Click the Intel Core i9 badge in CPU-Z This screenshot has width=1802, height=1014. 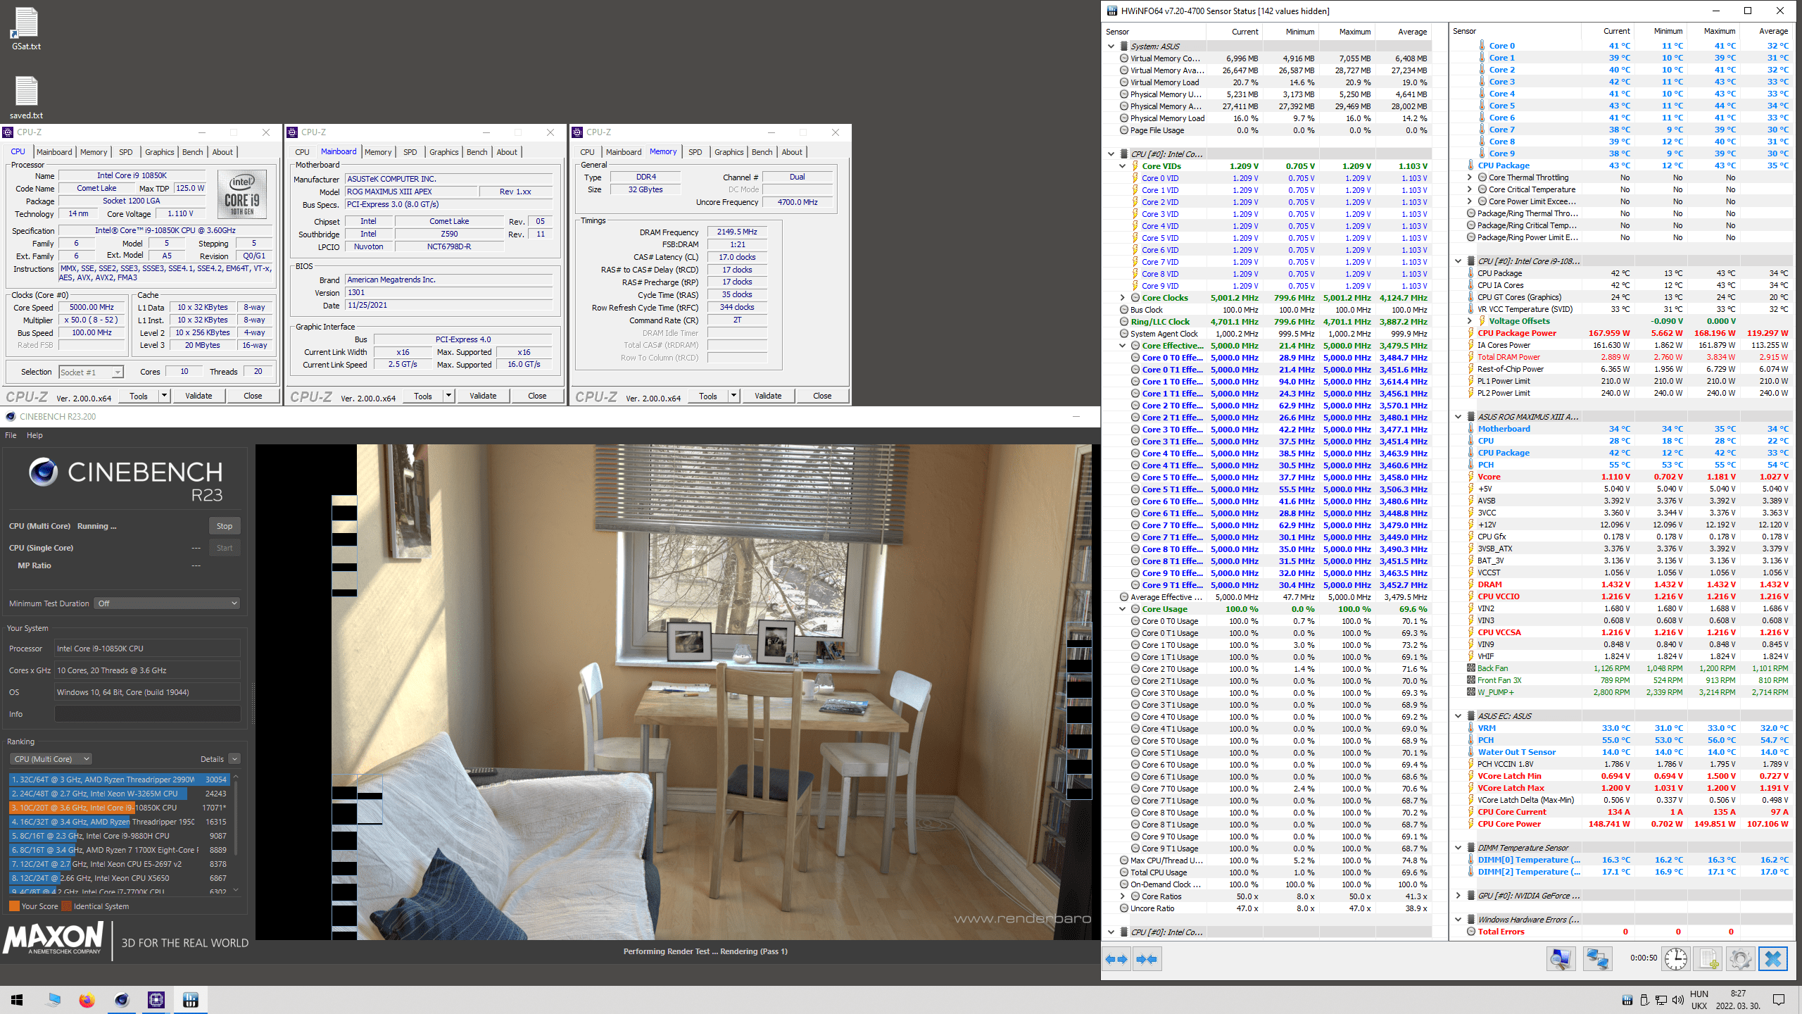coord(242,194)
